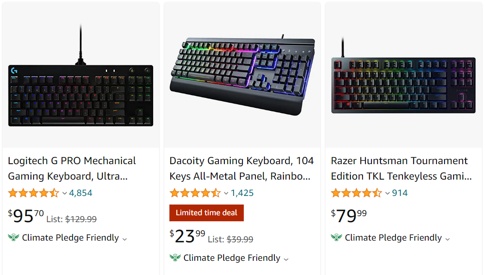485x275 pixels.
Task: Click the Razer Huntsman star rating
Action: point(356,193)
